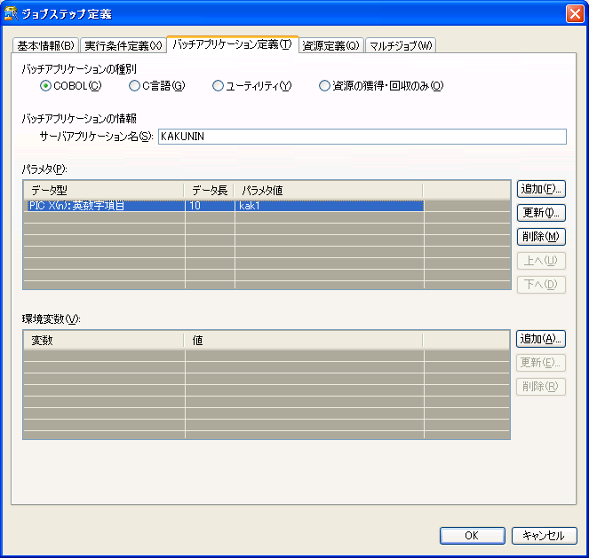
Task: Switch to the 基本情報 tab
Action: coord(45,45)
